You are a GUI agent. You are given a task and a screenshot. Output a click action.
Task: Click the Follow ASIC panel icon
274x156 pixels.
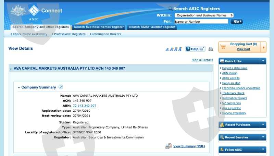click(222, 149)
